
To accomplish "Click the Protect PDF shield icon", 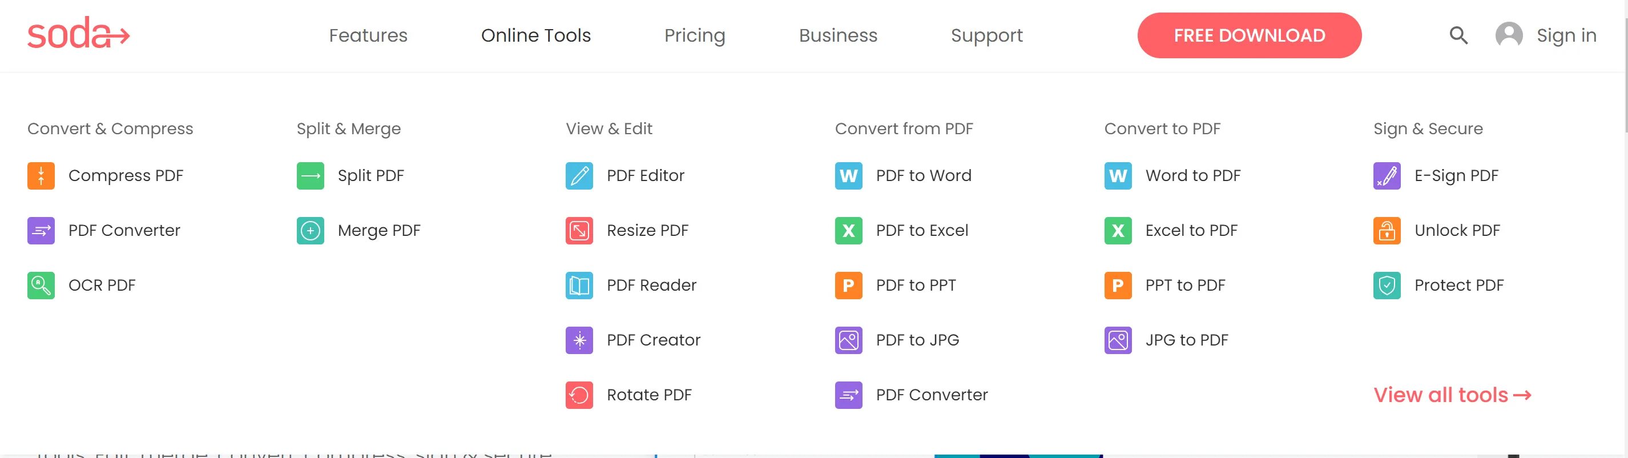I will [1387, 286].
